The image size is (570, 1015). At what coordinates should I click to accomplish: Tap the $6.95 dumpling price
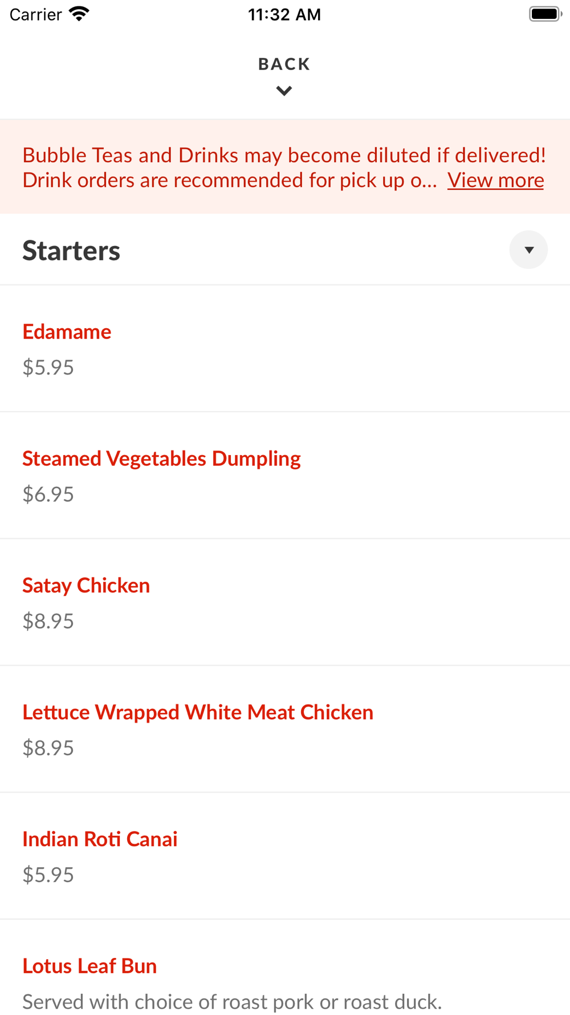pos(48,494)
